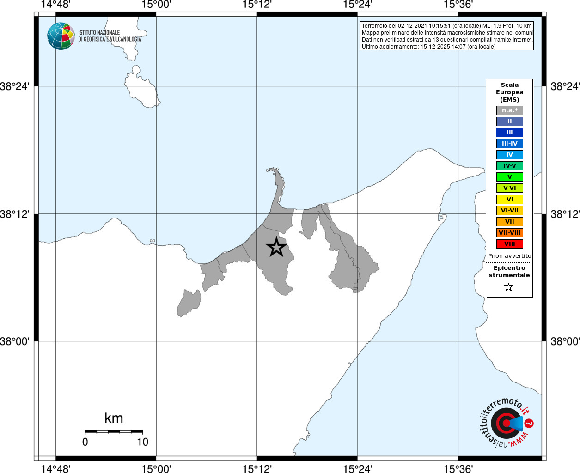580x473 pixels.
Task: Click the earthquake info text box
Action: pyautogui.click(x=446, y=36)
